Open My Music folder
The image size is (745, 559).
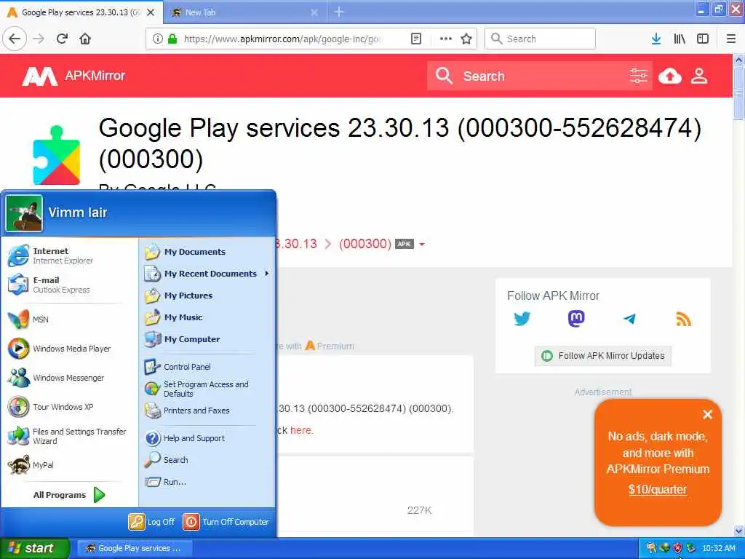[x=207, y=317]
